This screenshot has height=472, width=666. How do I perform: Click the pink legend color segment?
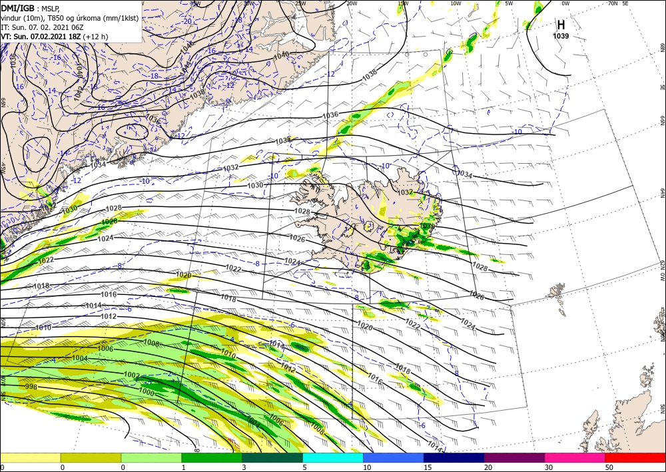[575, 457]
